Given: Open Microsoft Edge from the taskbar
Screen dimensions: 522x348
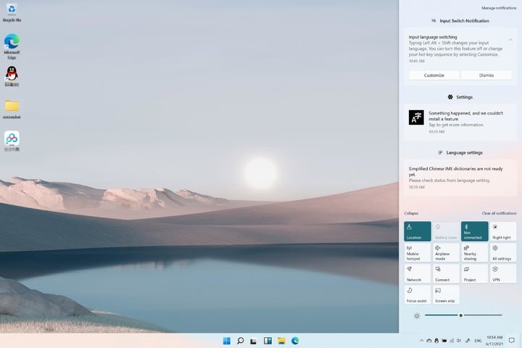Looking at the screenshot, I should coord(295,340).
